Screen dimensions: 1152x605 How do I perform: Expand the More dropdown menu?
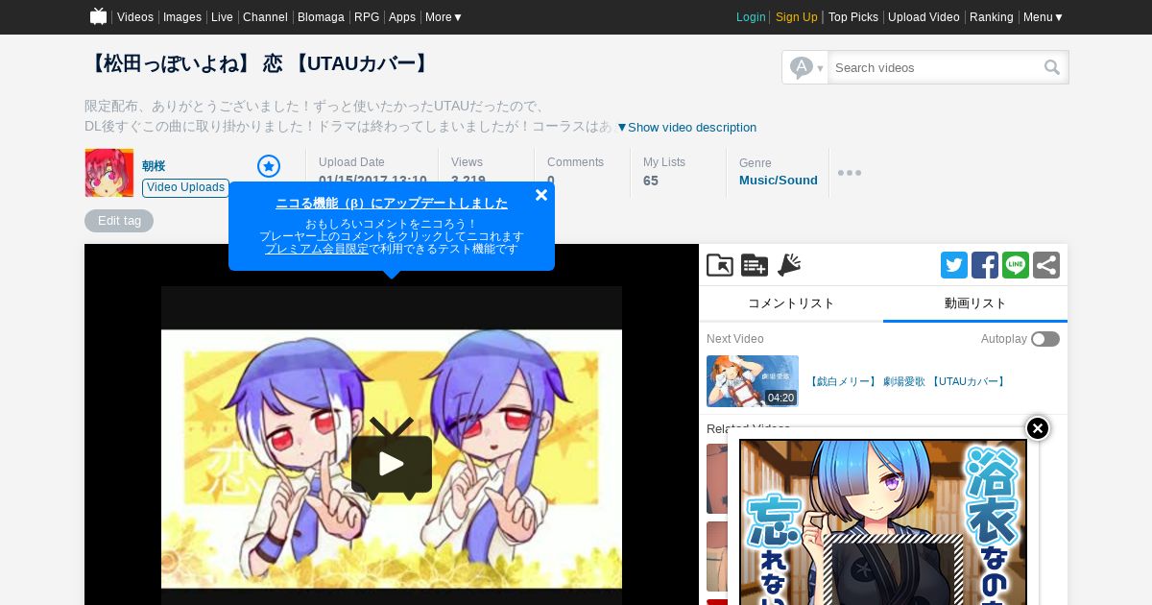[x=444, y=17]
